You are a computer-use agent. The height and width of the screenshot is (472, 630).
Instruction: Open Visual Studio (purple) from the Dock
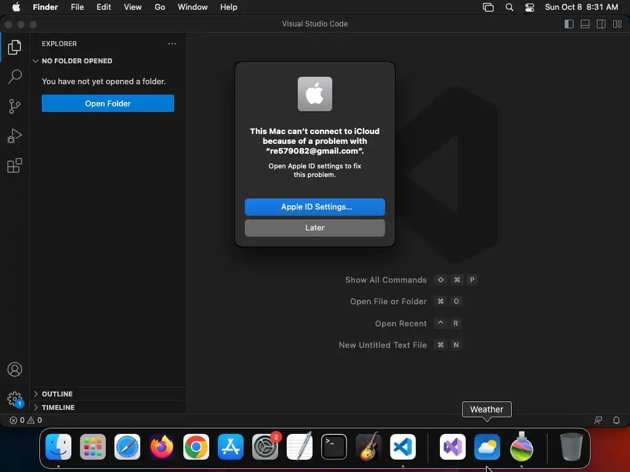click(x=453, y=447)
